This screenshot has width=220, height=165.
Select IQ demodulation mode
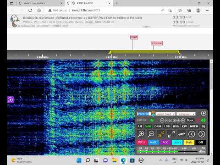click(x=203, y=126)
